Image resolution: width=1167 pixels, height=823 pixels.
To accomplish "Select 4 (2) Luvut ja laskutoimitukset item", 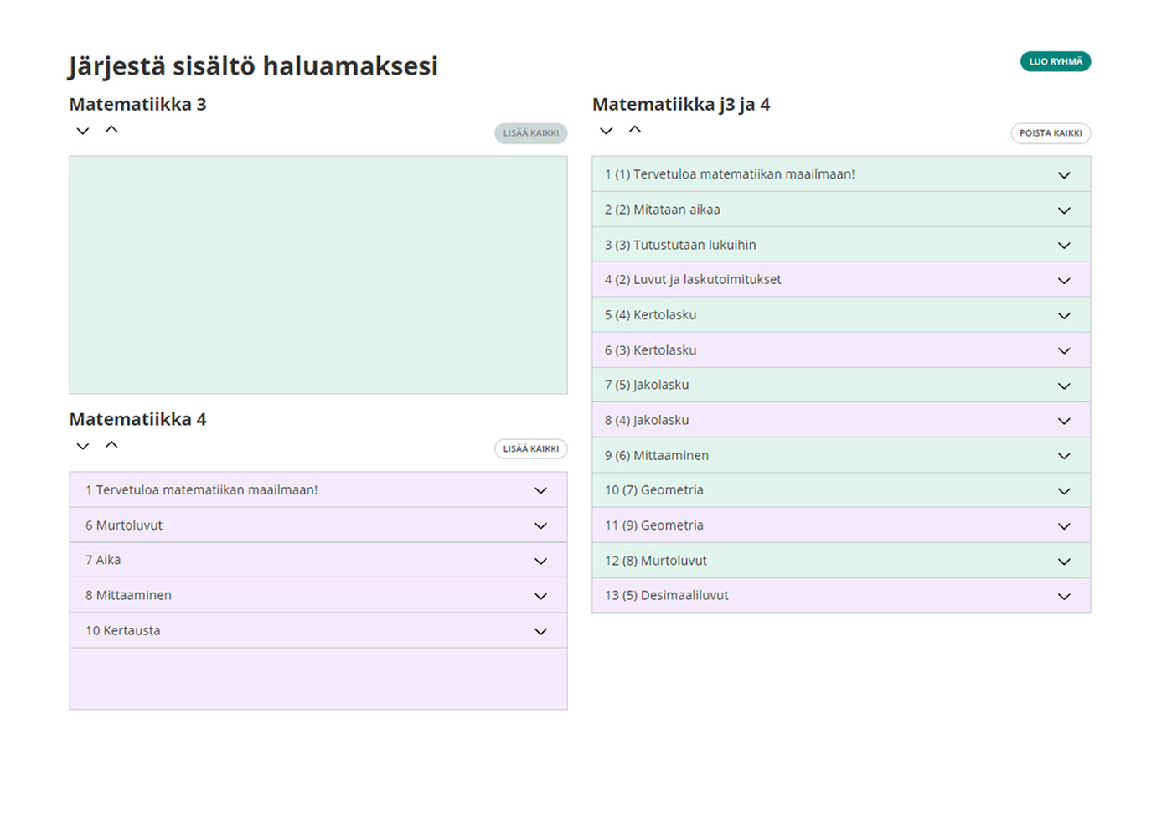I will click(693, 280).
